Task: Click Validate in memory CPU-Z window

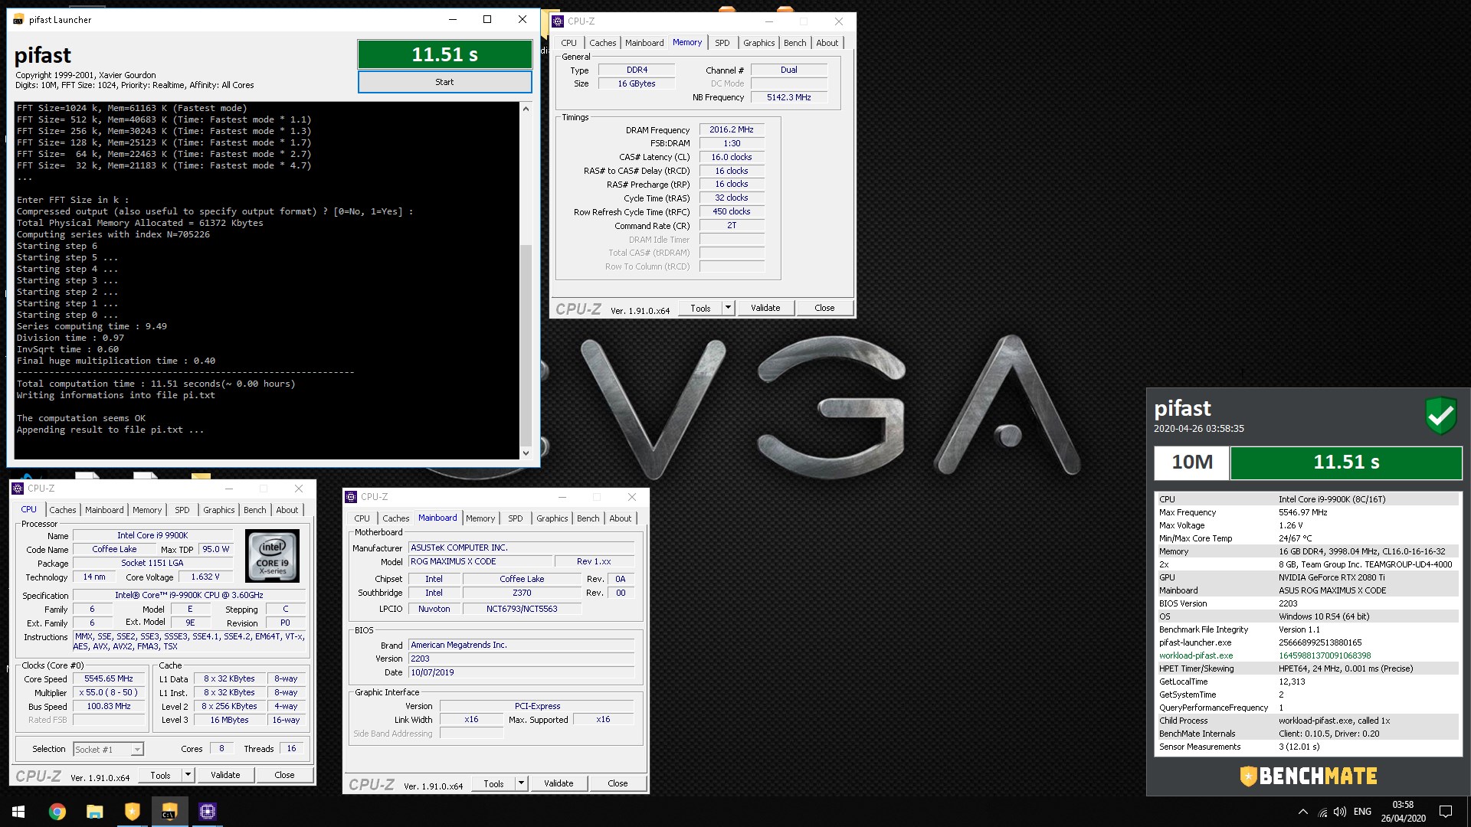Action: pos(765,308)
